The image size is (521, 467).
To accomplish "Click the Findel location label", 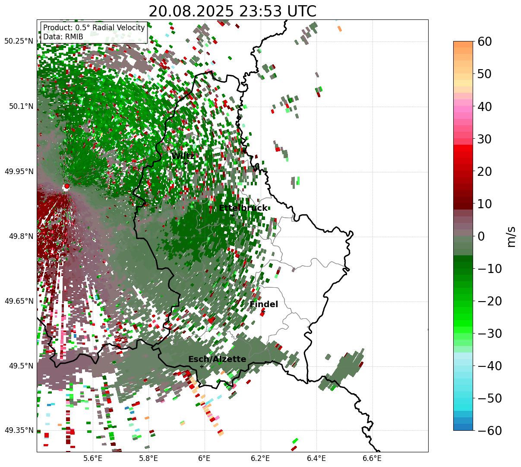I will (264, 305).
